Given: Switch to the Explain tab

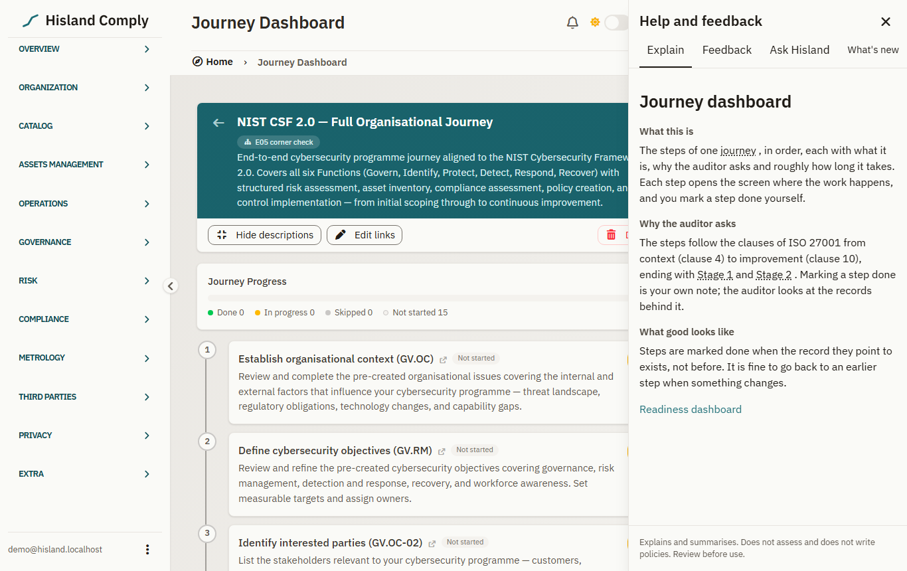Looking at the screenshot, I should coord(665,50).
